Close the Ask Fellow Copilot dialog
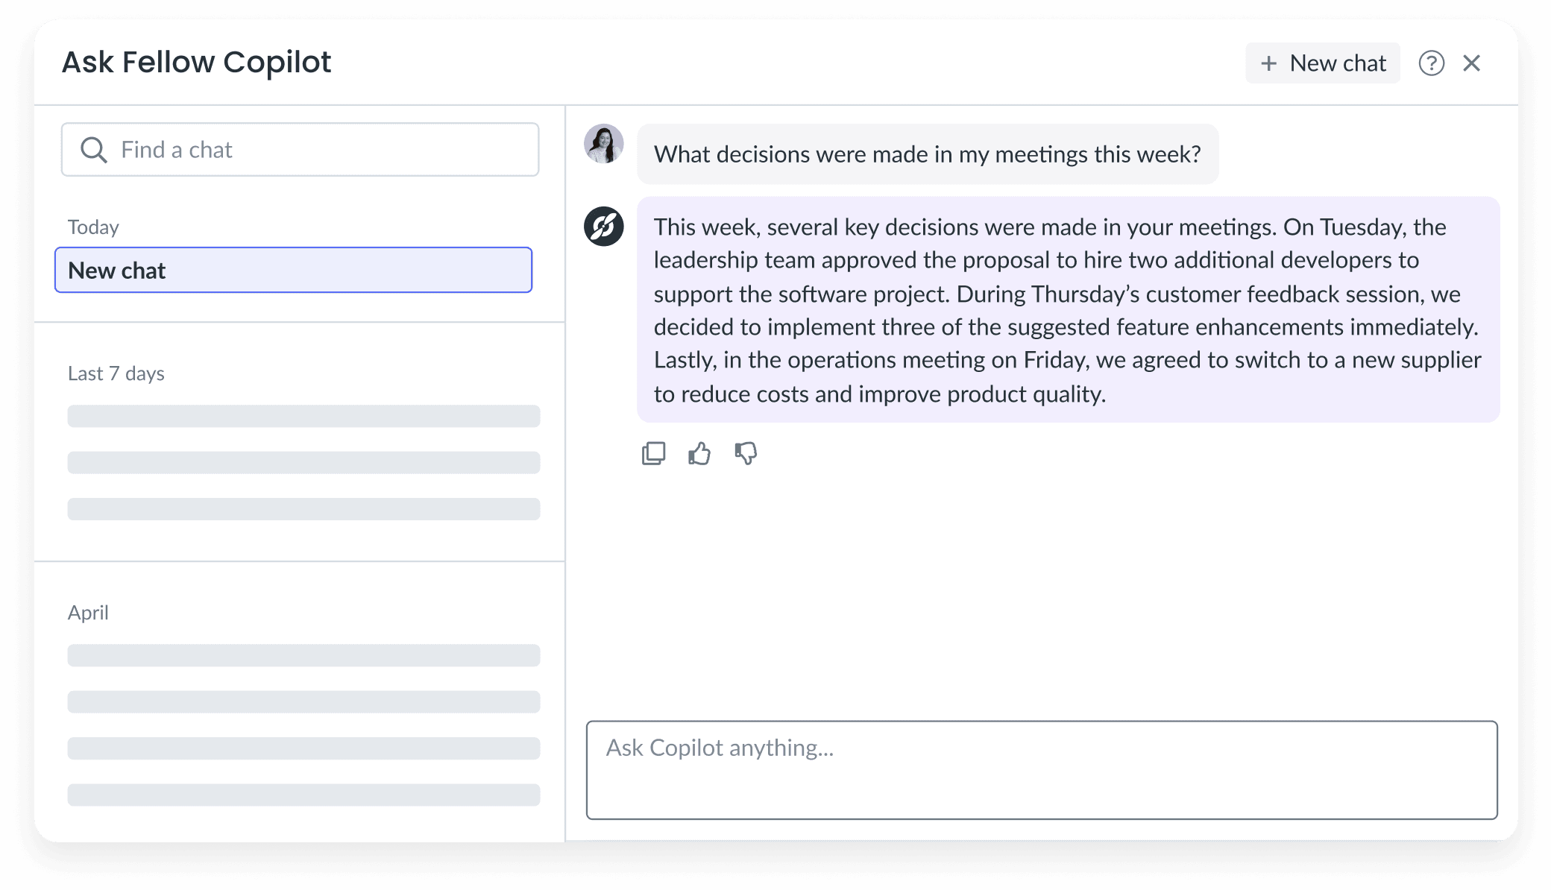Screen dimensions: 1551x890 point(1471,63)
